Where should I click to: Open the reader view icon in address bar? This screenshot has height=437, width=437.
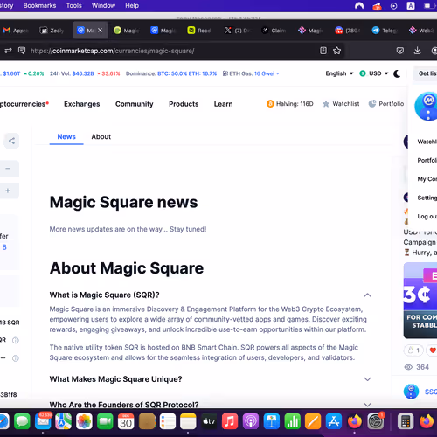tap(323, 51)
